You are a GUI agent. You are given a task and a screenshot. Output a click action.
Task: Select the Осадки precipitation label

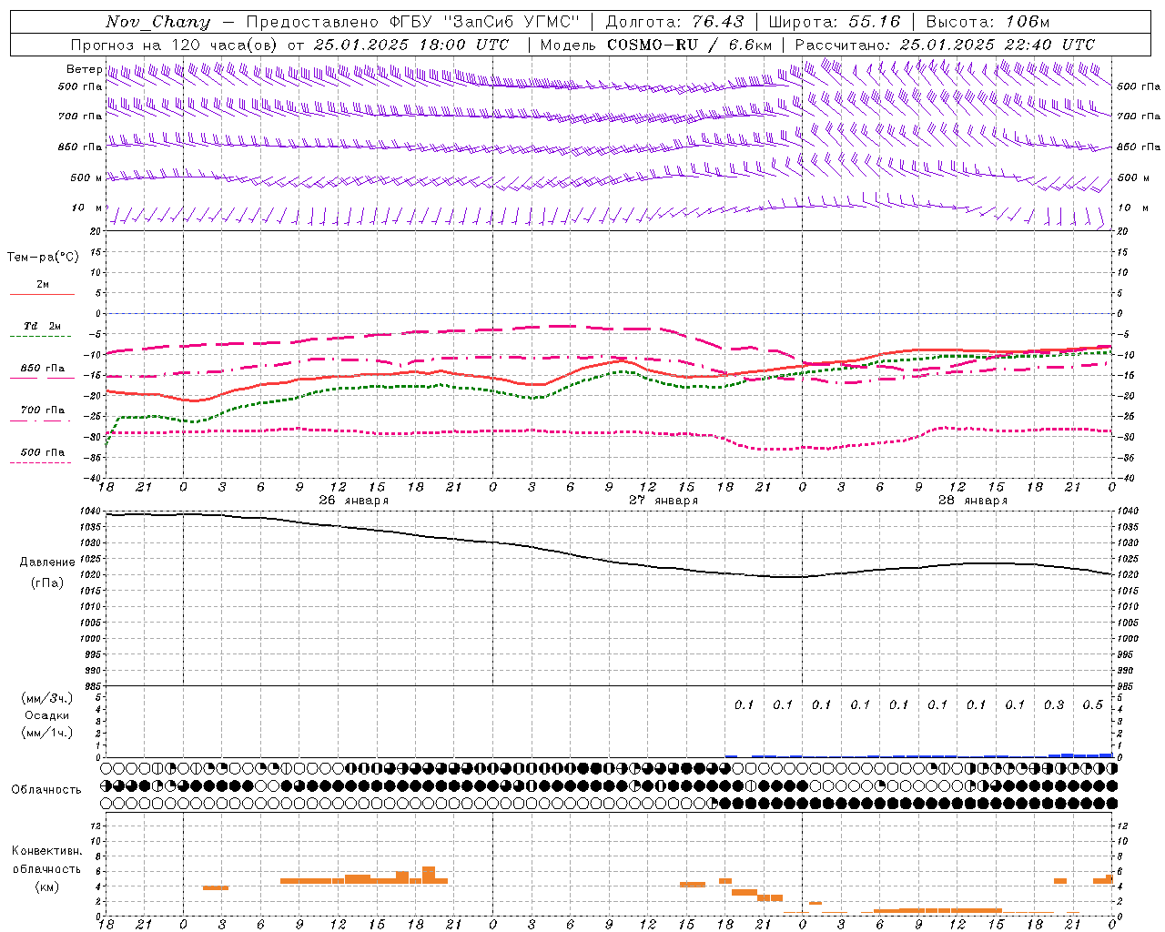coord(47,715)
